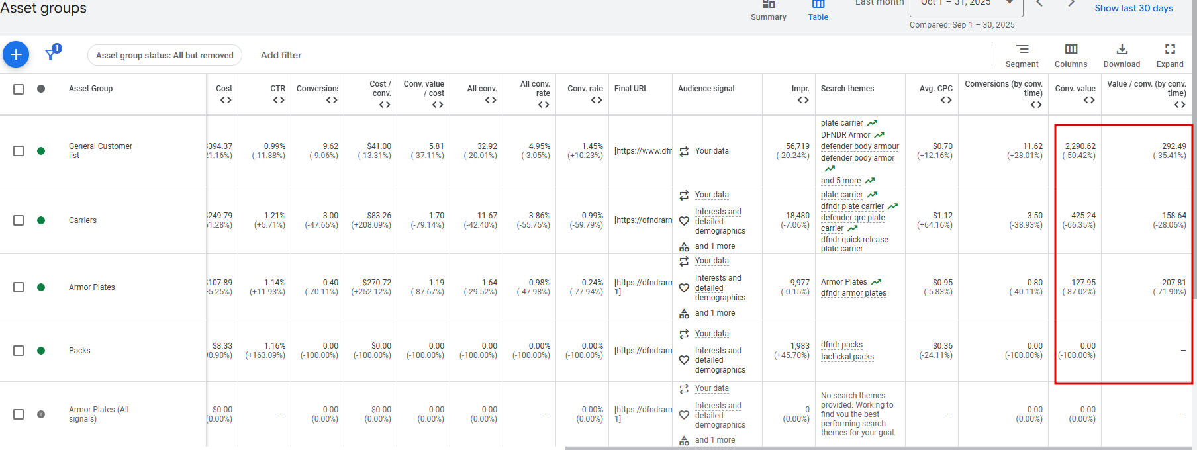This screenshot has height=450, width=1197.
Task: Download the asset groups report
Action: [1122, 54]
